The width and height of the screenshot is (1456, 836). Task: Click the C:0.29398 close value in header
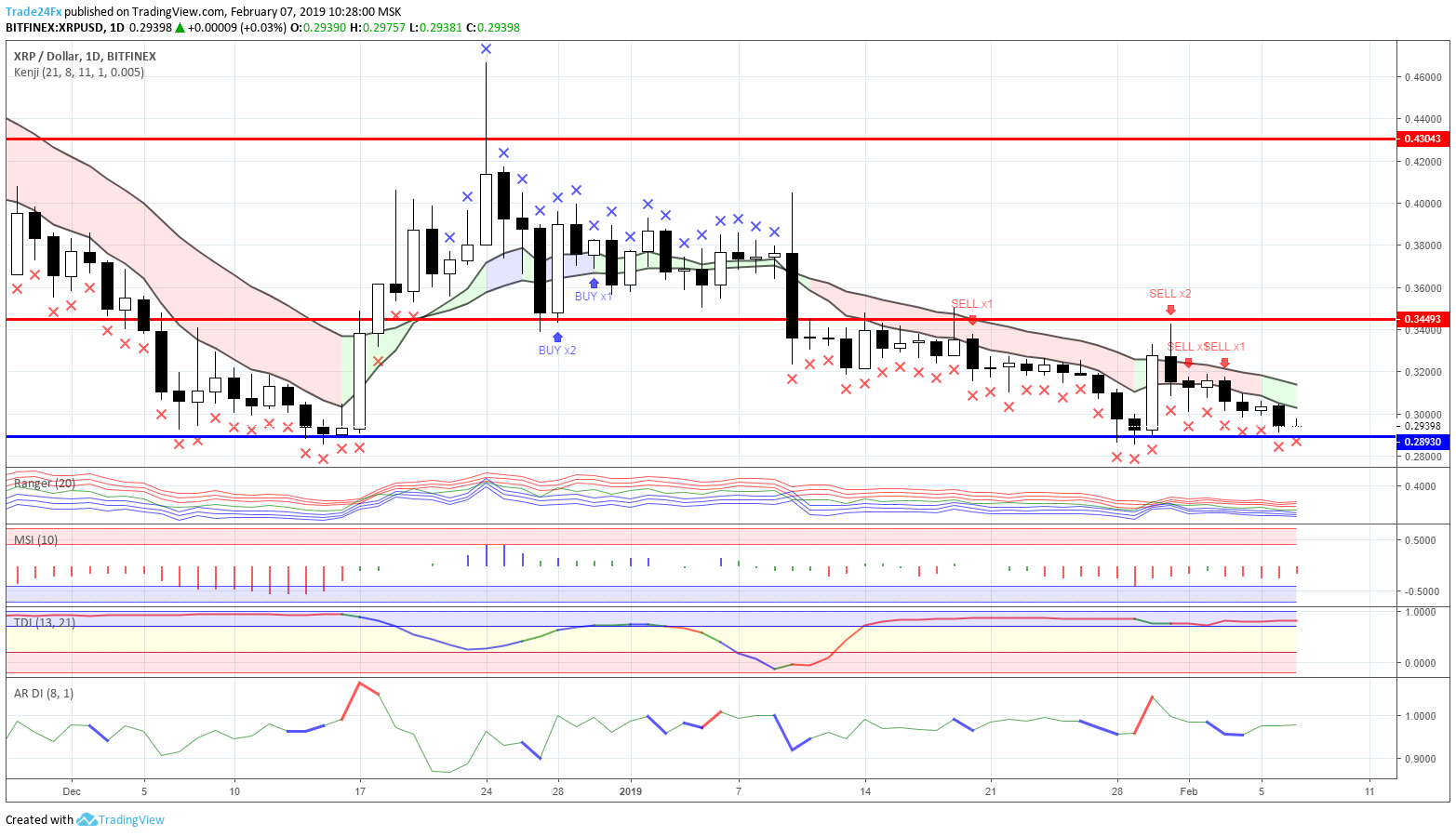coord(493,28)
